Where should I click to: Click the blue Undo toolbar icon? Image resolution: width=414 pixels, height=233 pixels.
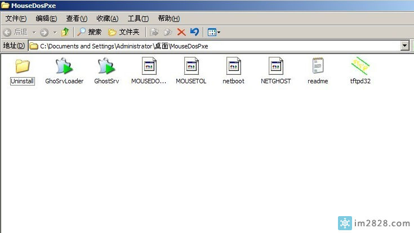[x=194, y=32]
